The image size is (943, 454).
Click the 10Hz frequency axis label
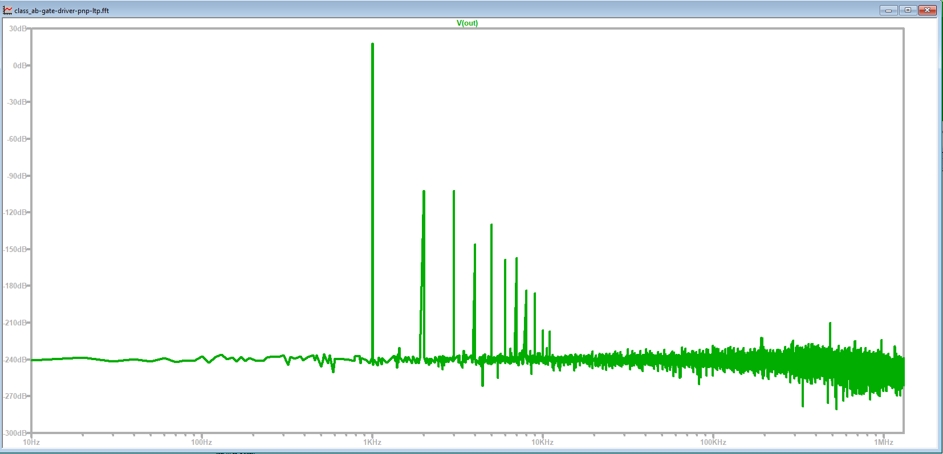point(31,442)
